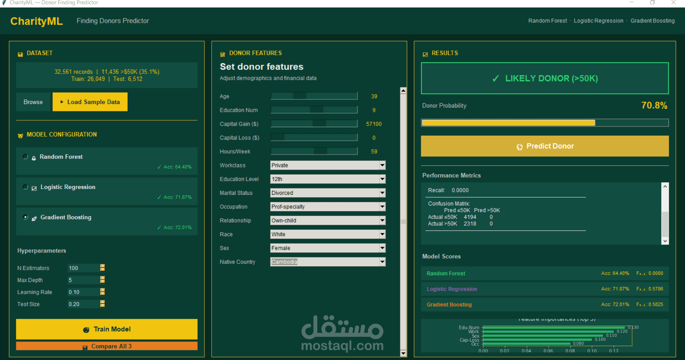Click the Max Depth input field
The width and height of the screenshot is (685, 360).
(83, 280)
